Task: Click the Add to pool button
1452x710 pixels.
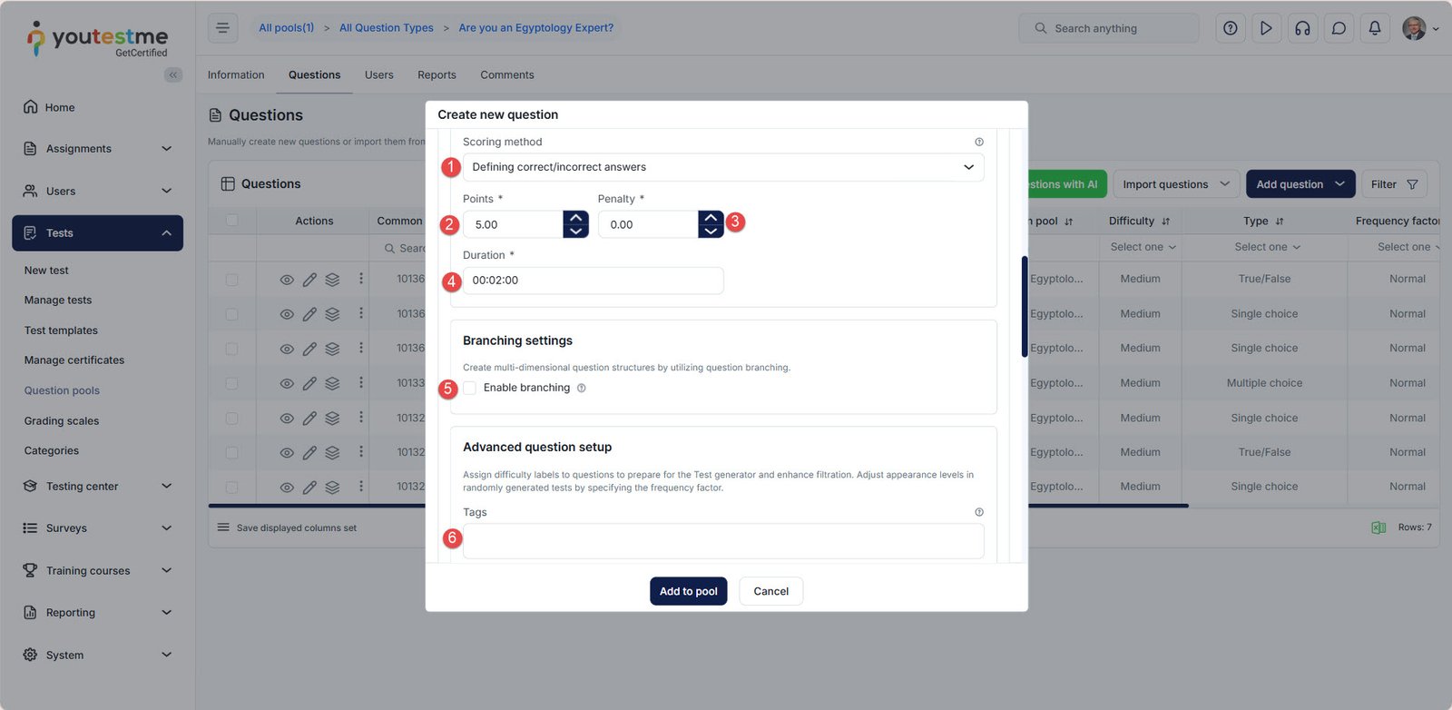Action: [688, 591]
